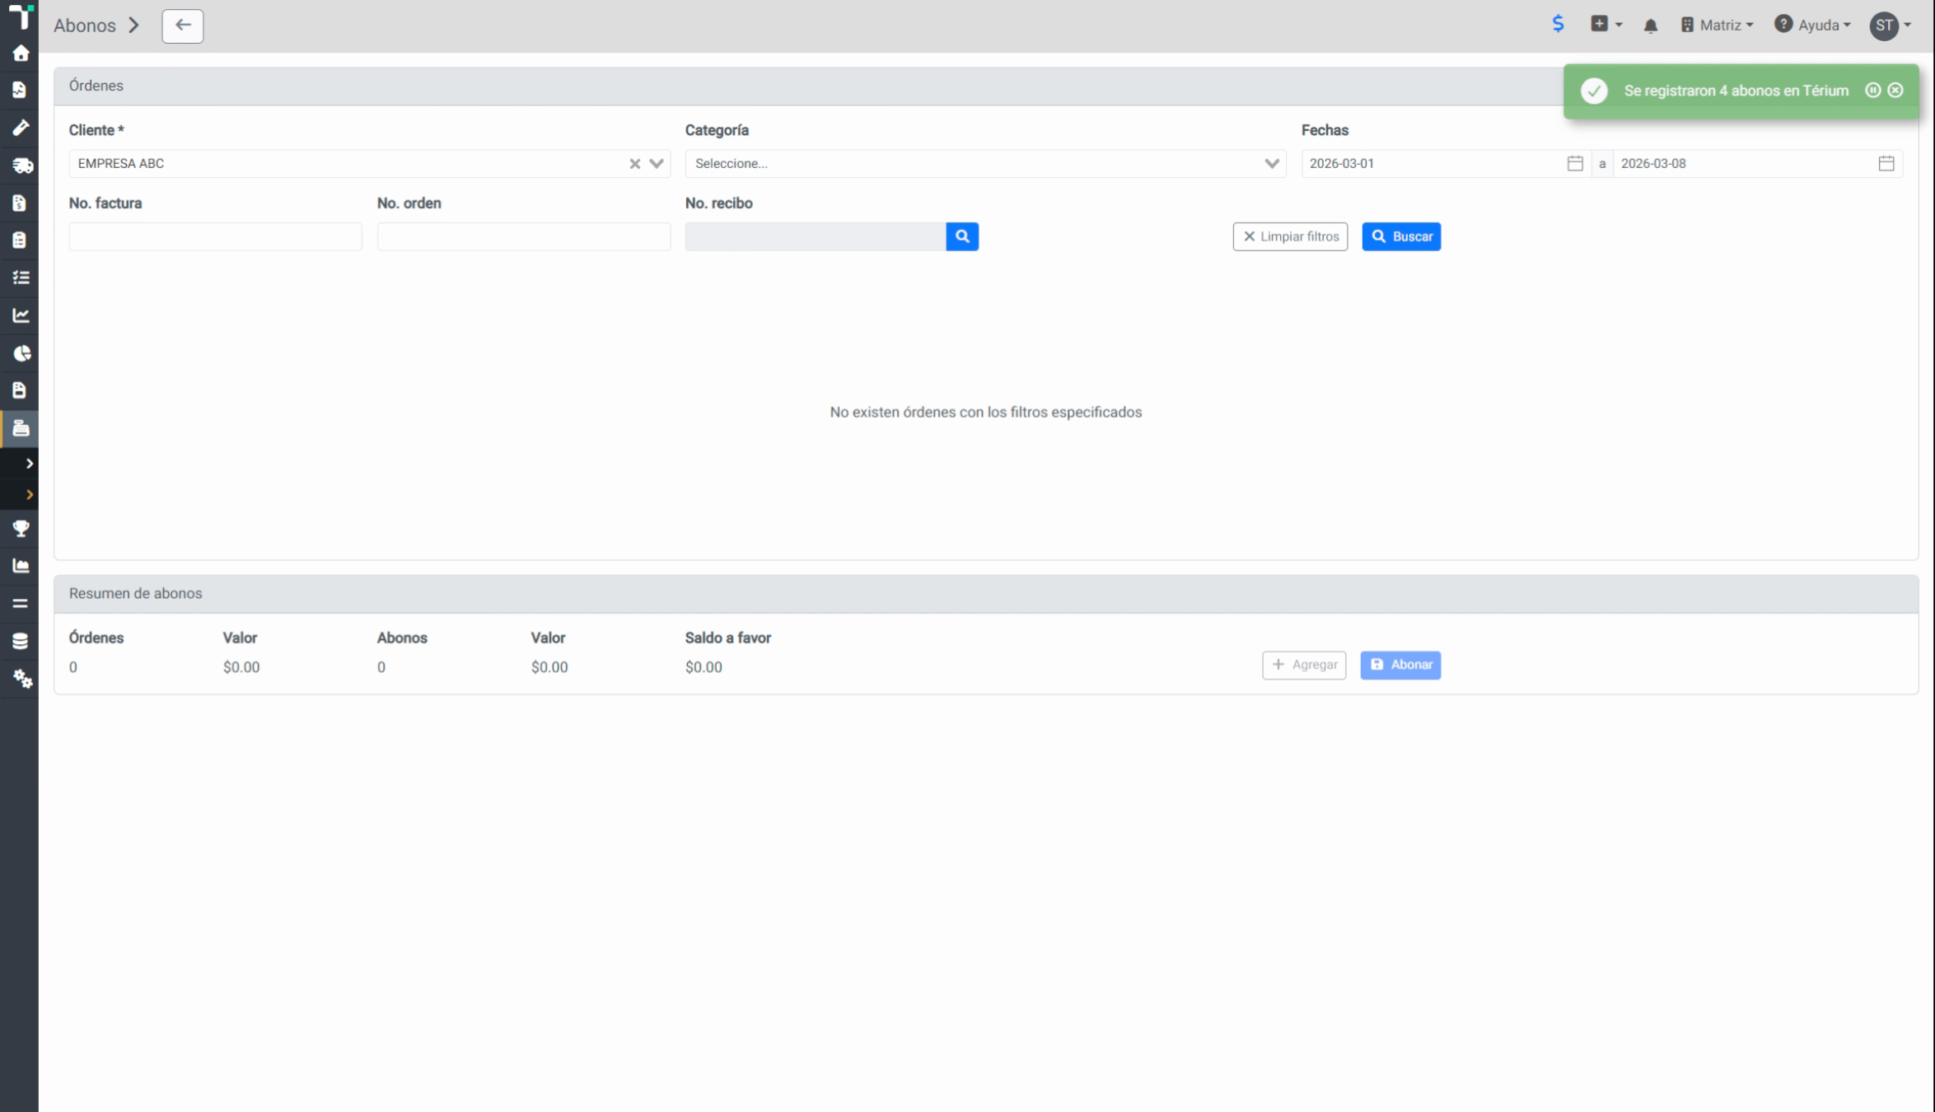Viewport: 1935px width, 1112px height.
Task: Close the 'Se registraron 4 abonos' notification
Action: [1895, 91]
